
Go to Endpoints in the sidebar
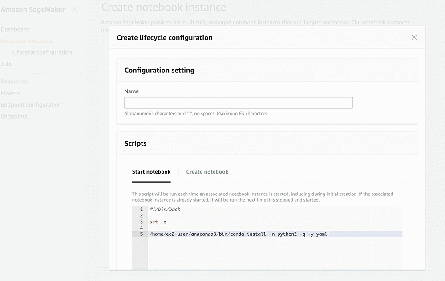(14, 116)
